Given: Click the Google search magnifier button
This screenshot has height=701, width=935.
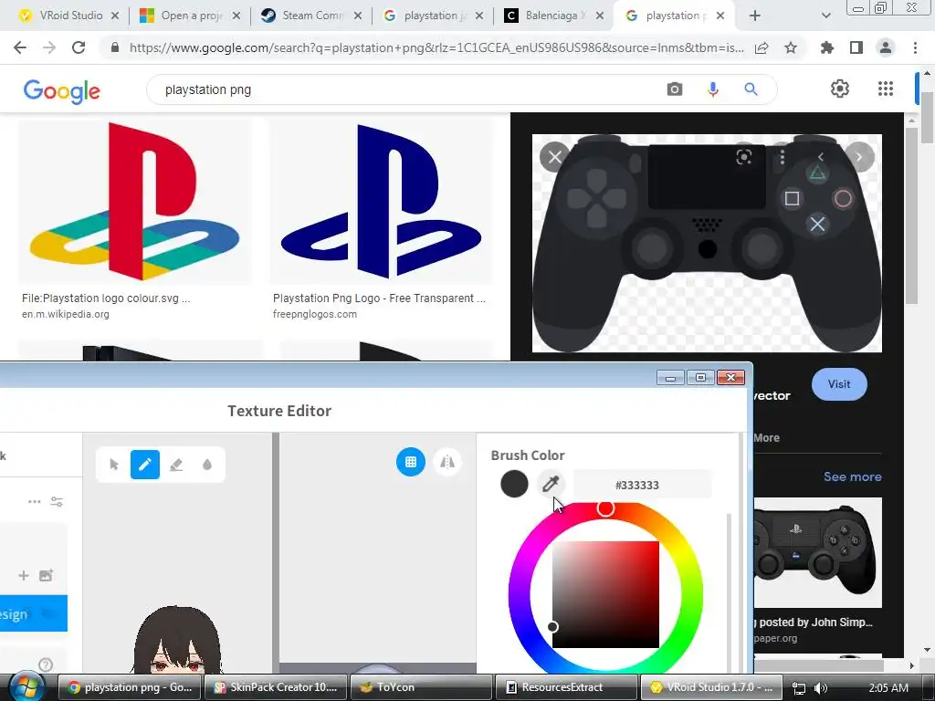Looking at the screenshot, I should coord(751,89).
